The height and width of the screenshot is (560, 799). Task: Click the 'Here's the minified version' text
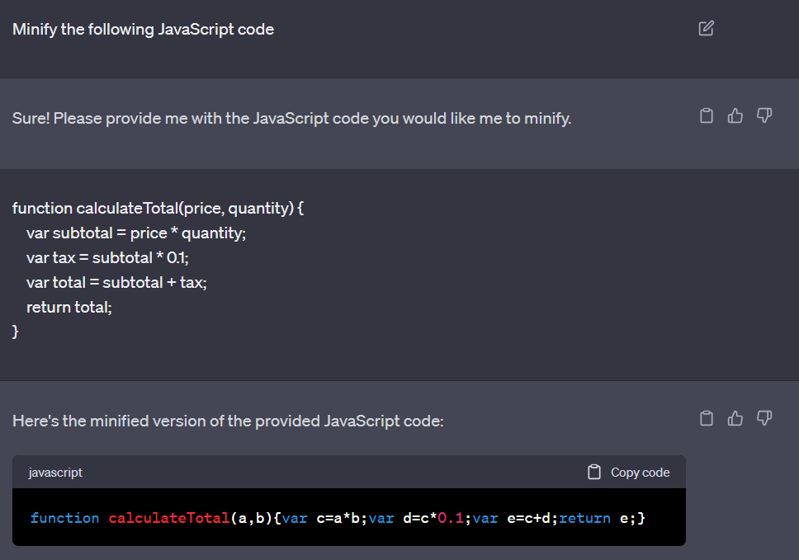click(228, 421)
